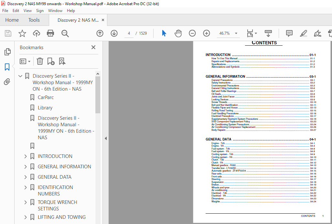Open the Help menu
Image resolution: width=332 pixels, height=224 pixels.
point(71,11)
